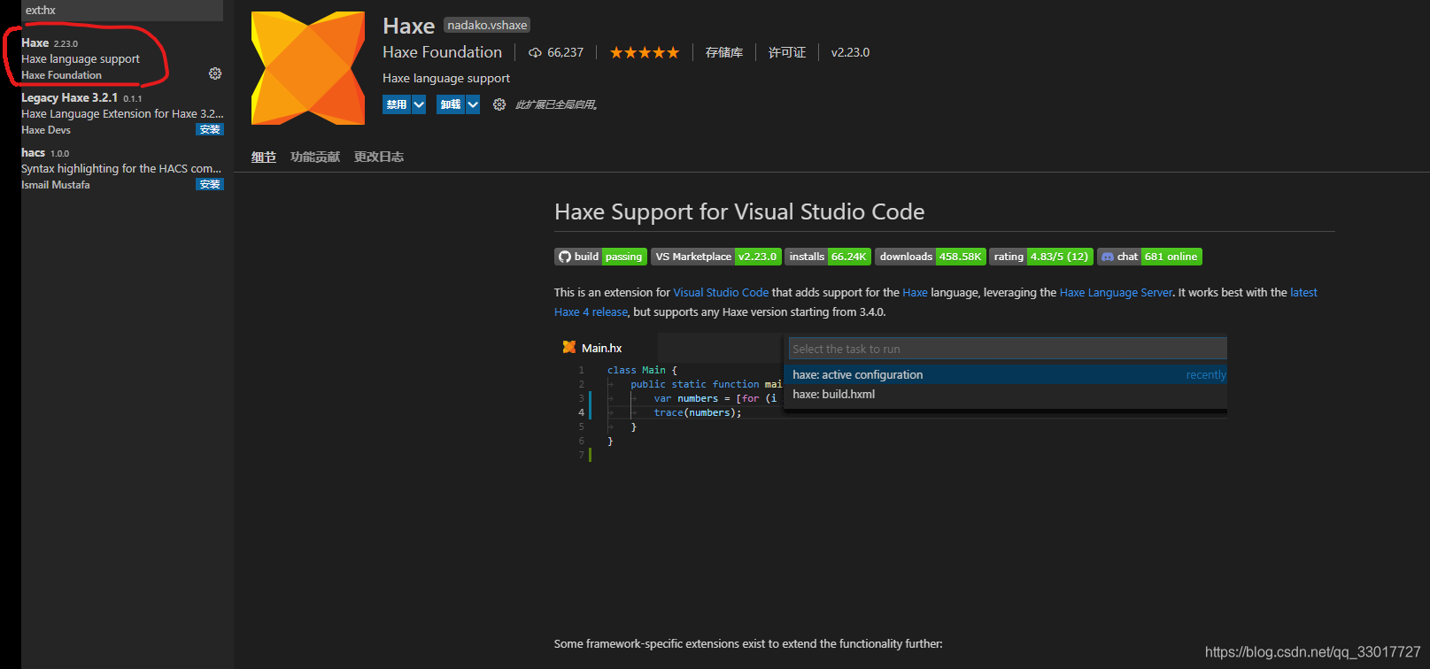The image size is (1430, 669).
Task: Click the installs 66.24K badge
Action: 828,257
